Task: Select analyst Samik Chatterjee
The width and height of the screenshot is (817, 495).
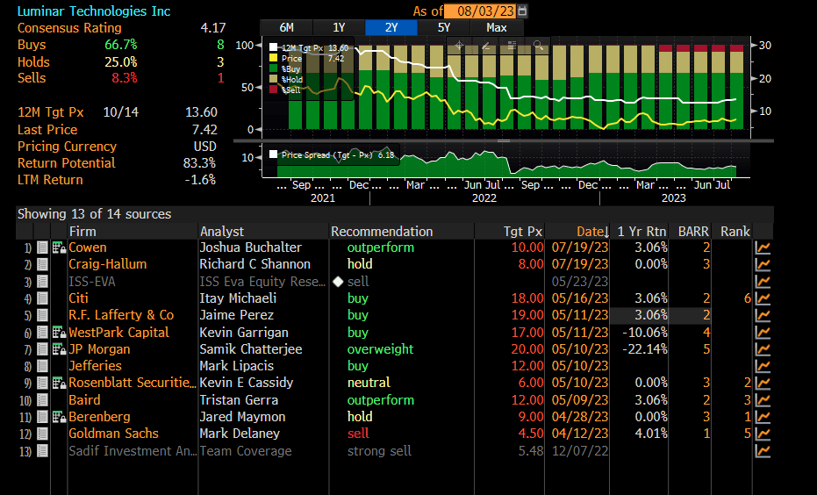Action: coord(251,349)
